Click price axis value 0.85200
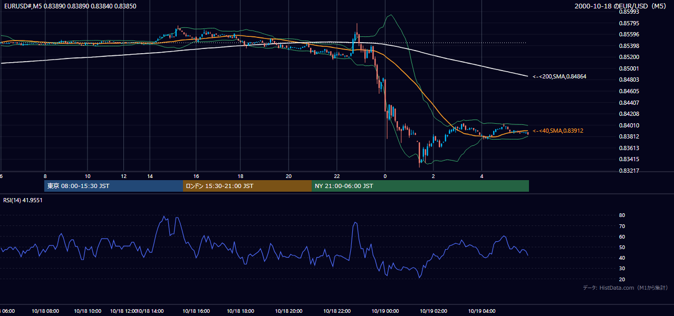 629,57
